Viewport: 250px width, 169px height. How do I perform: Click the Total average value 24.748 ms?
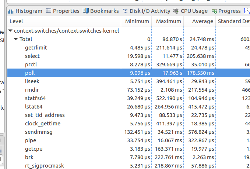pos(202,39)
